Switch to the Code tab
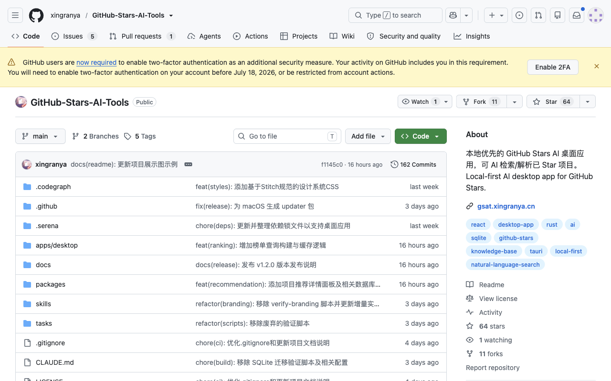The height and width of the screenshot is (381, 611). tap(26, 36)
